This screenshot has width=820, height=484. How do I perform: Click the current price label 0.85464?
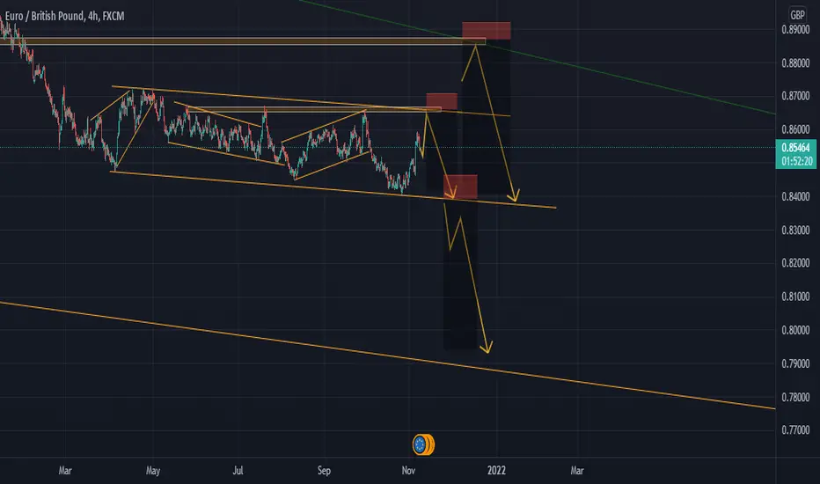point(795,148)
